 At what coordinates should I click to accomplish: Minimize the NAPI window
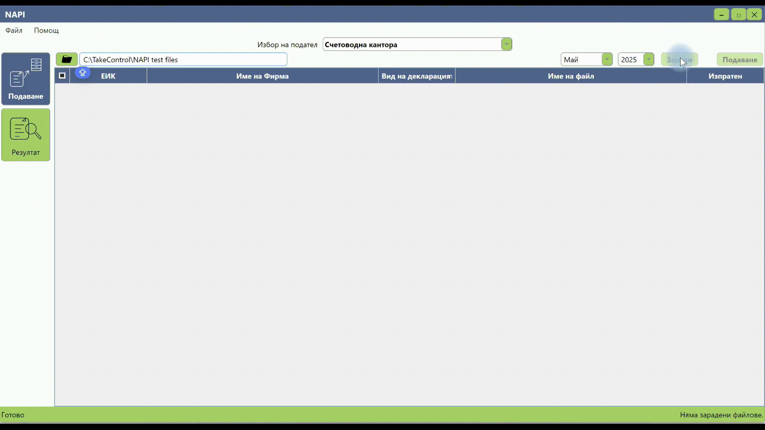point(722,15)
